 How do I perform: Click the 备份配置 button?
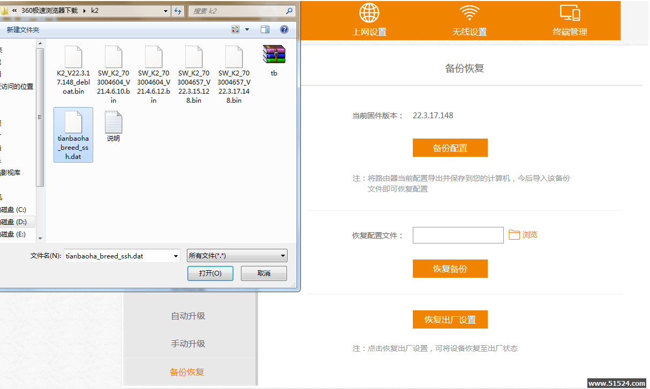[450, 147]
